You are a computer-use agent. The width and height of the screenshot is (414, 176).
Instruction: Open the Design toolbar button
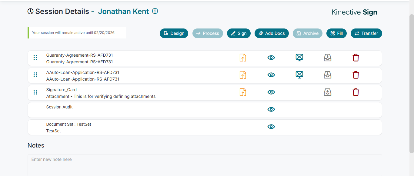[174, 33]
